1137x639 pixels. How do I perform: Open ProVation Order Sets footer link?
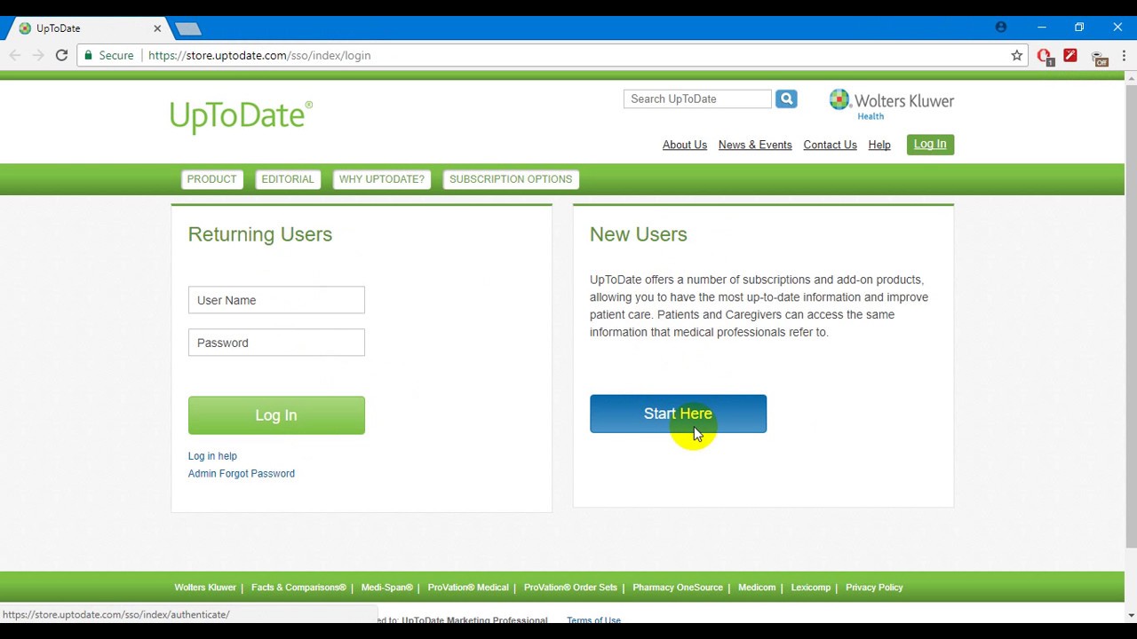click(x=570, y=588)
